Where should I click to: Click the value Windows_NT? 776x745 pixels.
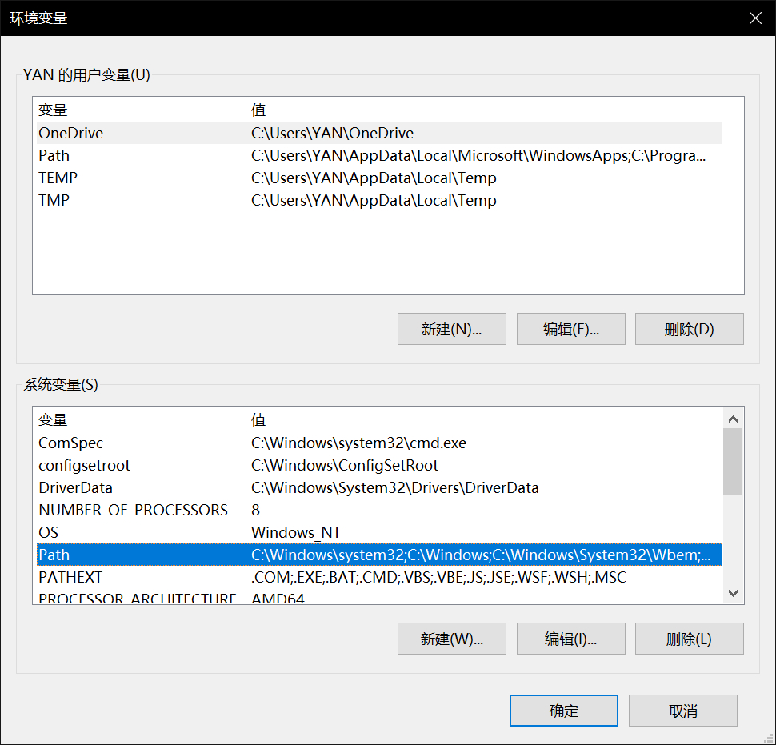[x=296, y=532]
